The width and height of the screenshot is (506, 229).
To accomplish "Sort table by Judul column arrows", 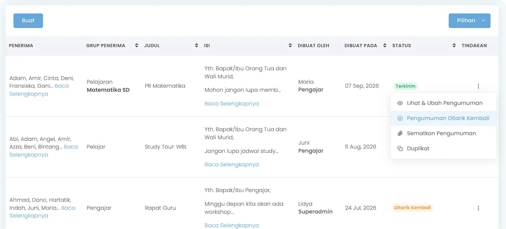I will [x=196, y=46].
